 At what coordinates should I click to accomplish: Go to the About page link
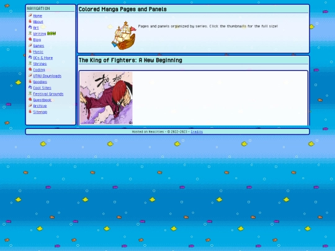pyautogui.click(x=38, y=22)
